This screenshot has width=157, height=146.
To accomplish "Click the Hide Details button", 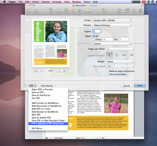I will click(x=47, y=86).
